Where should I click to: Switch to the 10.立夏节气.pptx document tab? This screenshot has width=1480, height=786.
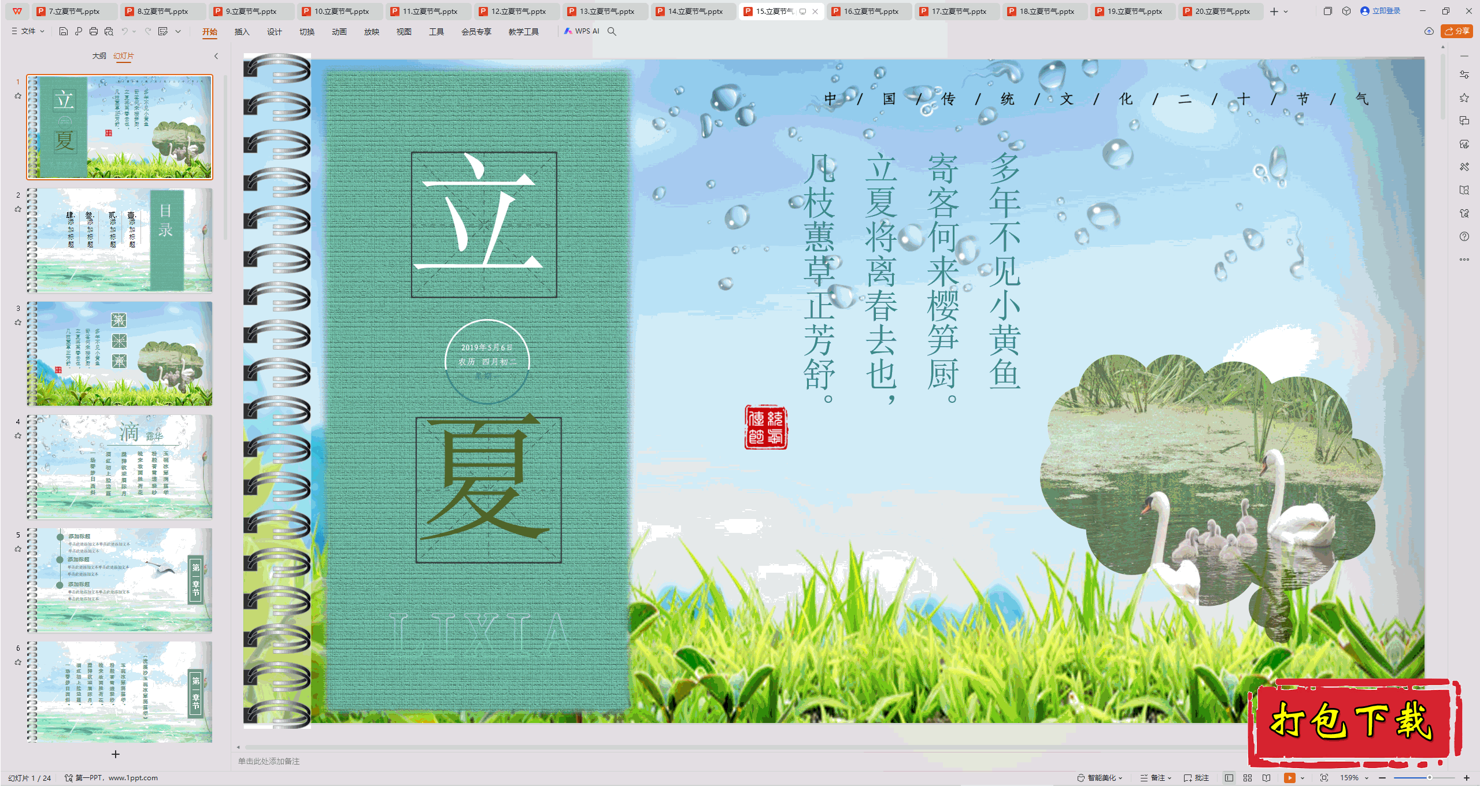tap(341, 11)
